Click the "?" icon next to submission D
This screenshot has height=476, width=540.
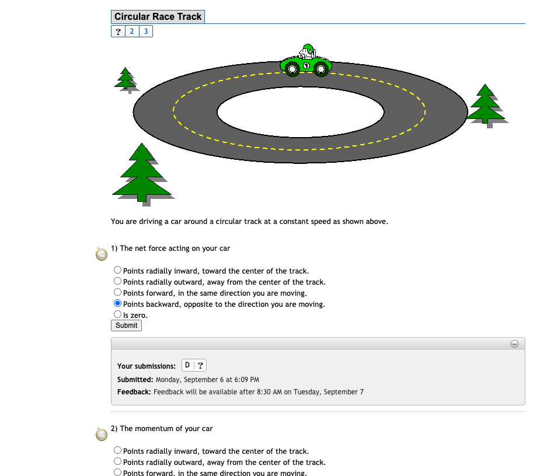tap(201, 365)
